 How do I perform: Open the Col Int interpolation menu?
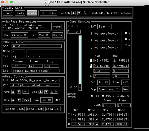tap(103, 82)
